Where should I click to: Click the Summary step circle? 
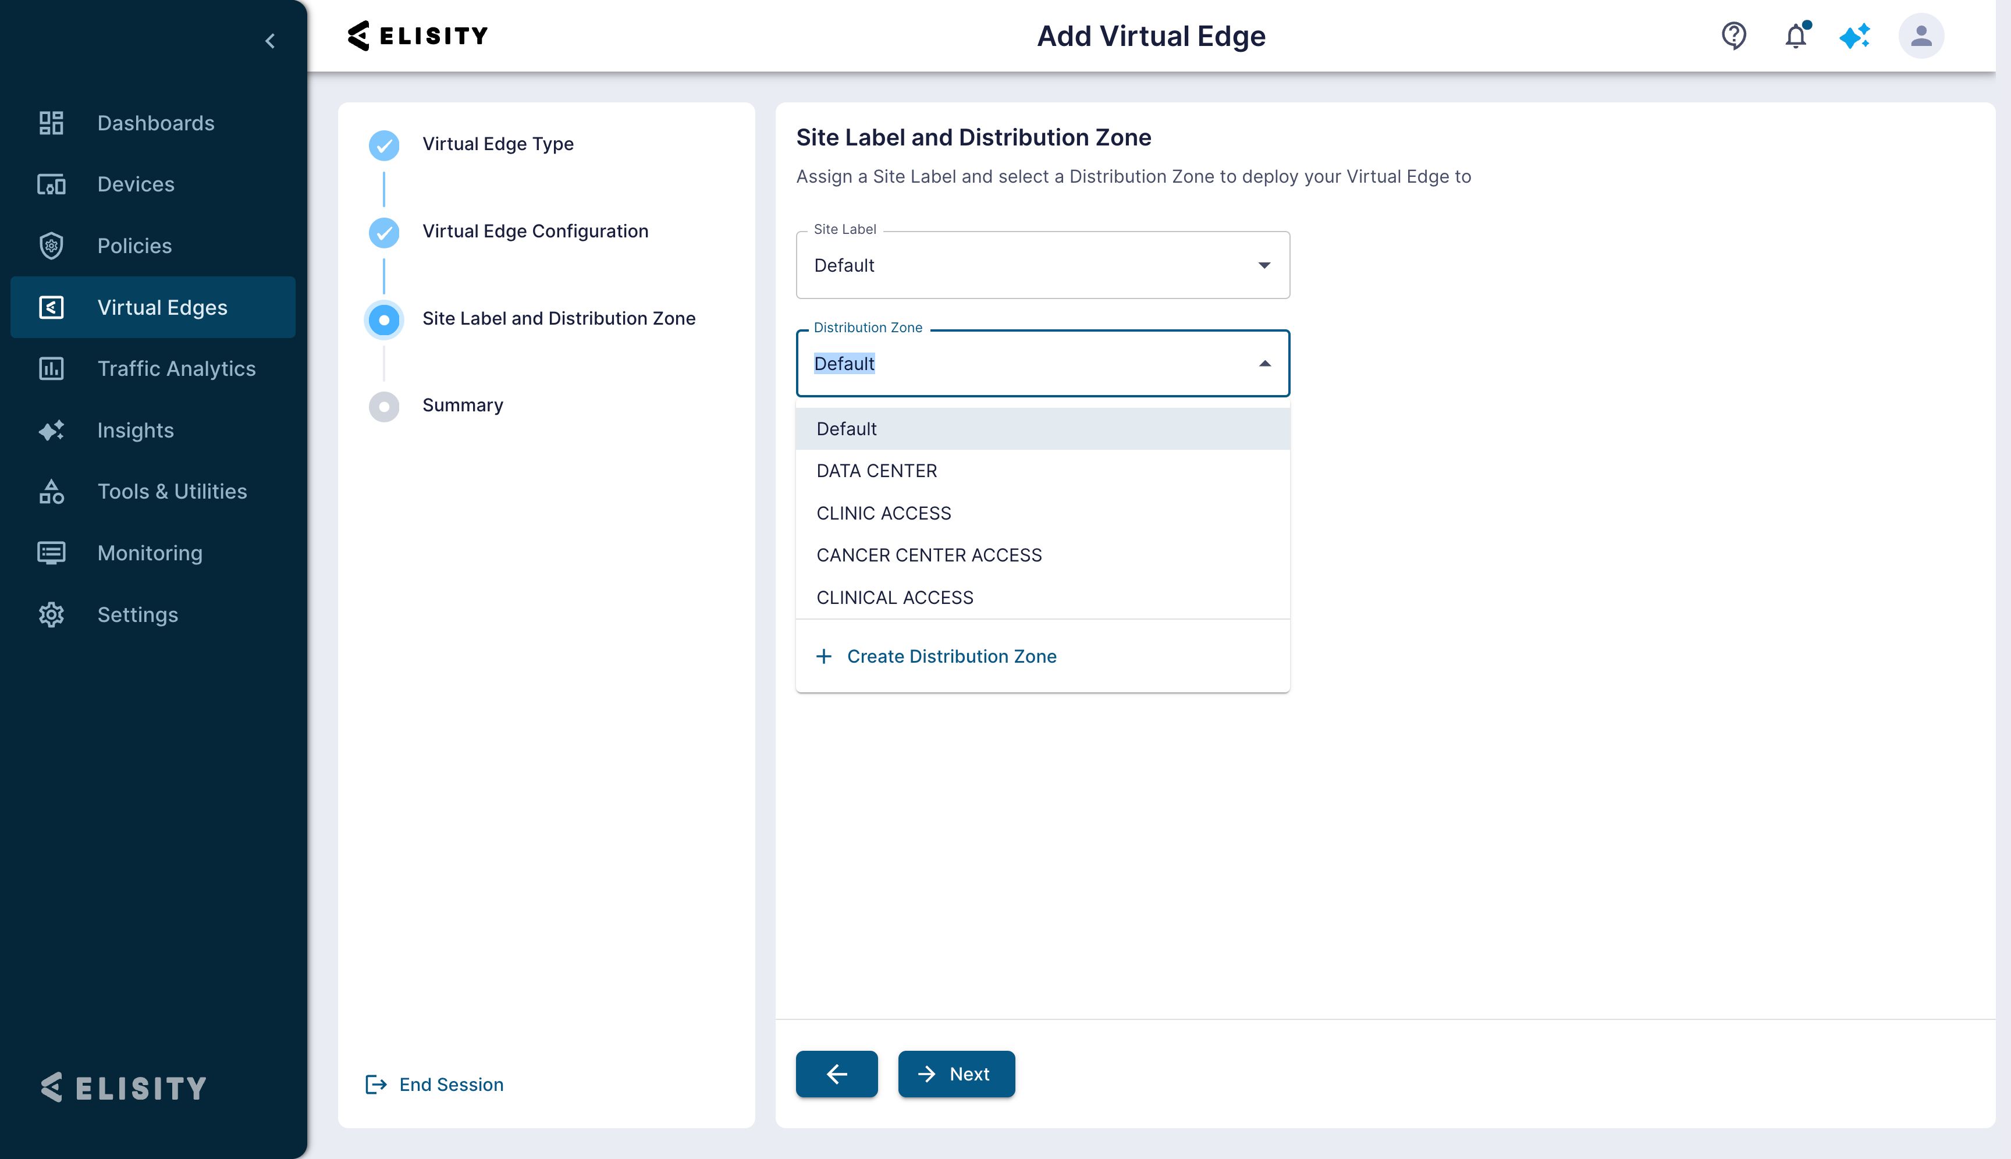click(383, 407)
